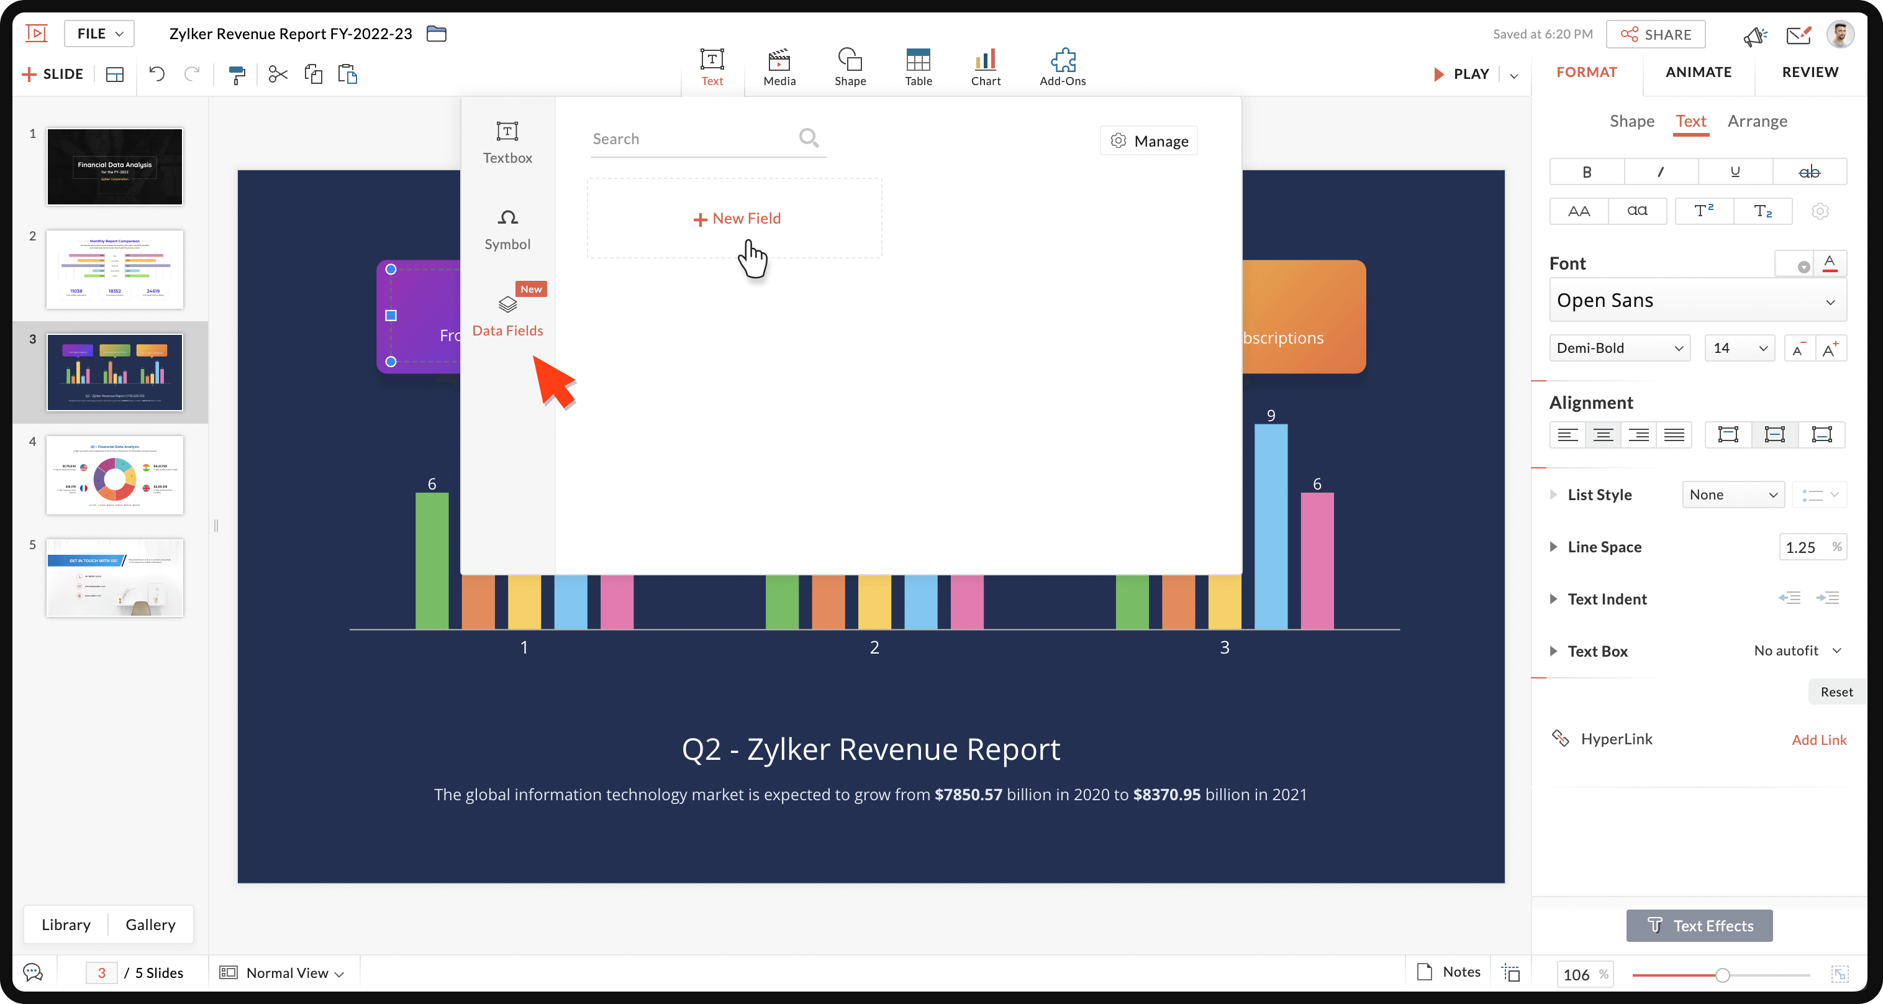Open the List Style None dropdown
The image size is (1883, 1004).
pos(1733,495)
